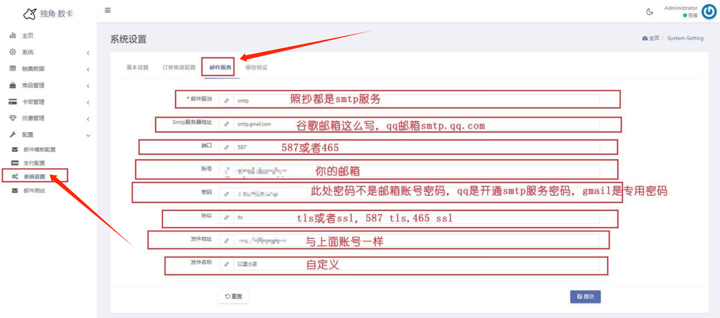Click pencil icon beside Smtp服务器地址 field
This screenshot has height=318, width=720.
click(x=226, y=124)
